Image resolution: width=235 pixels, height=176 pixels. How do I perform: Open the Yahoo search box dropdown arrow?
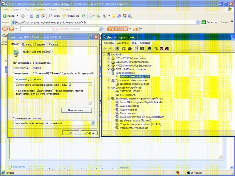pos(100,29)
